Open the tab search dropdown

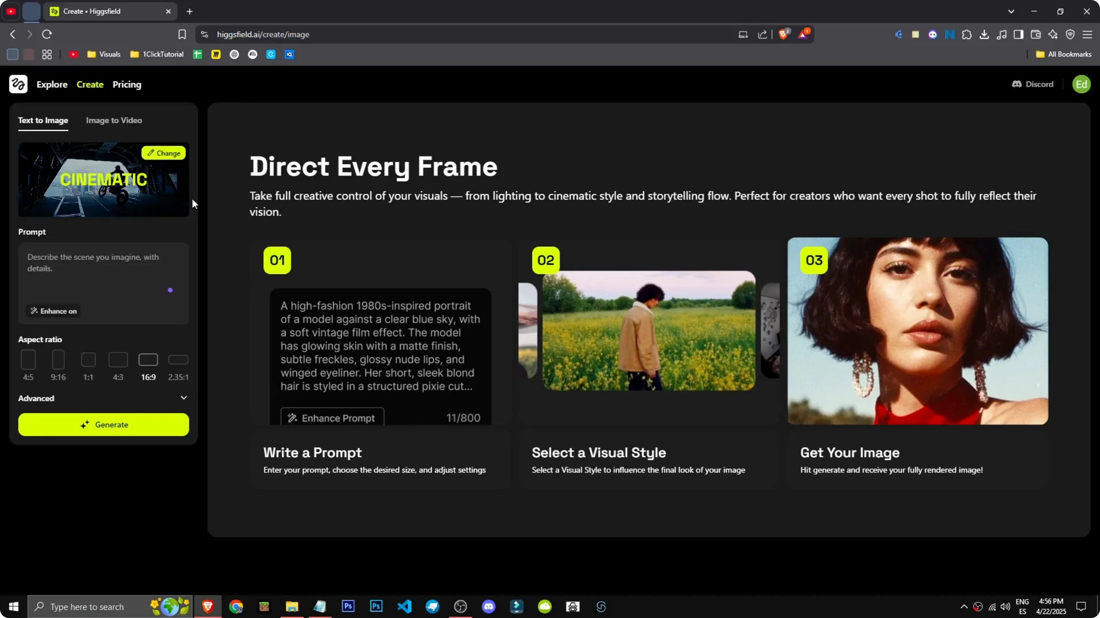[1012, 11]
